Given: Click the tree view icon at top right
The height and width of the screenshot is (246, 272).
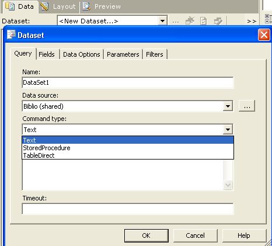Looking at the screenshot, I should pyautogui.click(x=268, y=19).
